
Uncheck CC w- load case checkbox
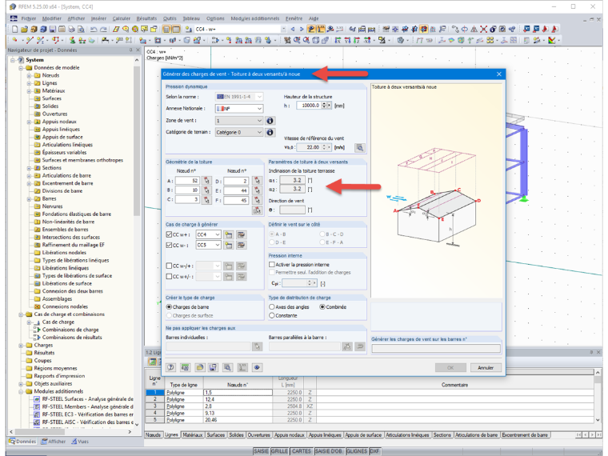169,245
